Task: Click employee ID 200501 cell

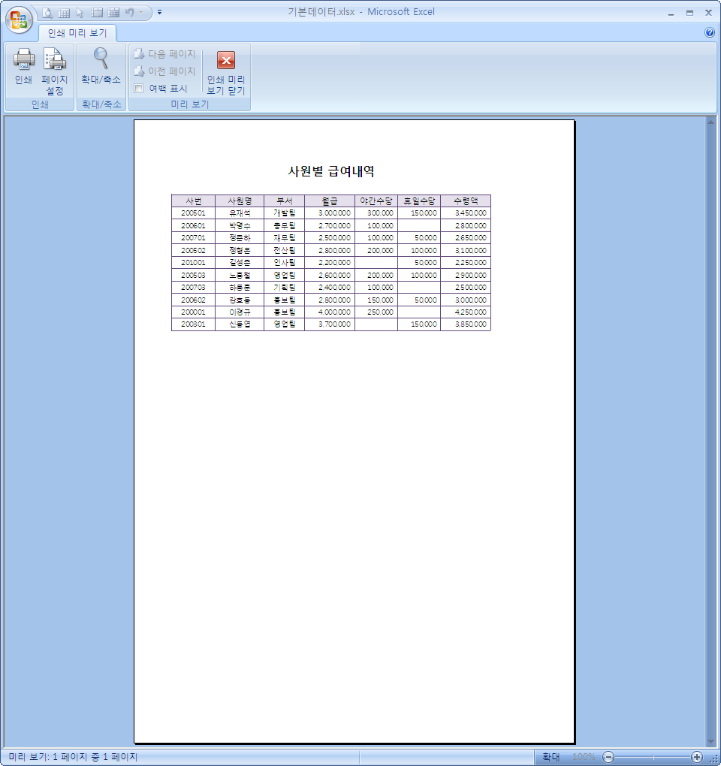Action: [194, 213]
